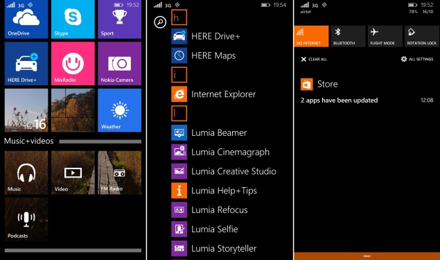Jump to letter i in app list
Image resolution: width=440 pixels, height=260 pixels.
click(179, 75)
